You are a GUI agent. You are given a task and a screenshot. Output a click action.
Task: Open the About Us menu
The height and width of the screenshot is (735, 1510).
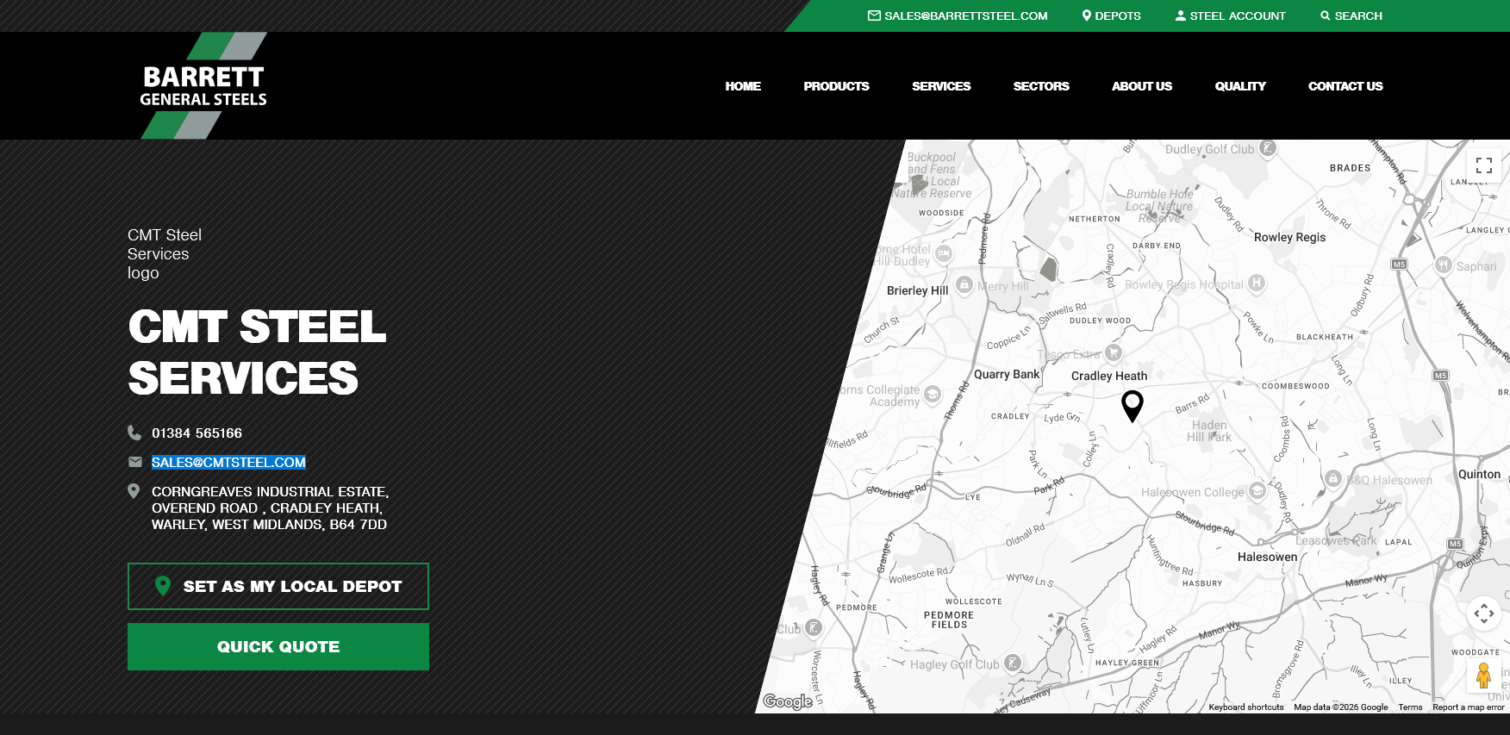(x=1142, y=86)
